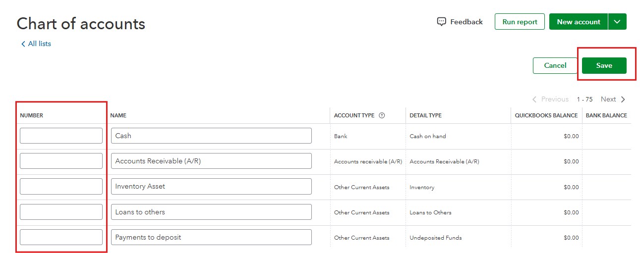Create a New account

click(578, 22)
